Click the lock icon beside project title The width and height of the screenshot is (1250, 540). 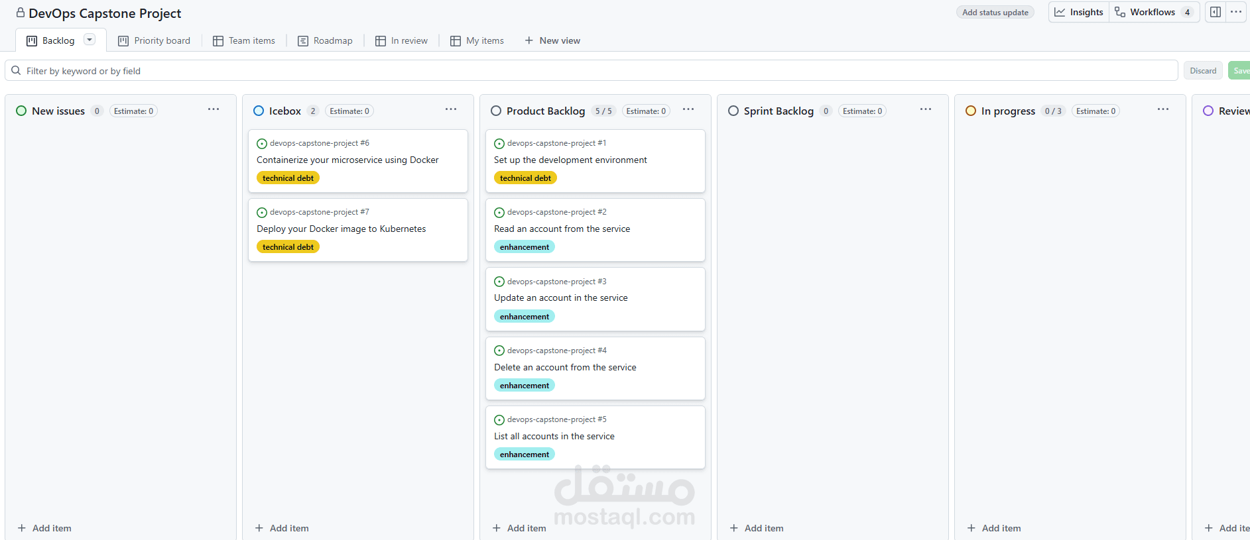tap(21, 13)
